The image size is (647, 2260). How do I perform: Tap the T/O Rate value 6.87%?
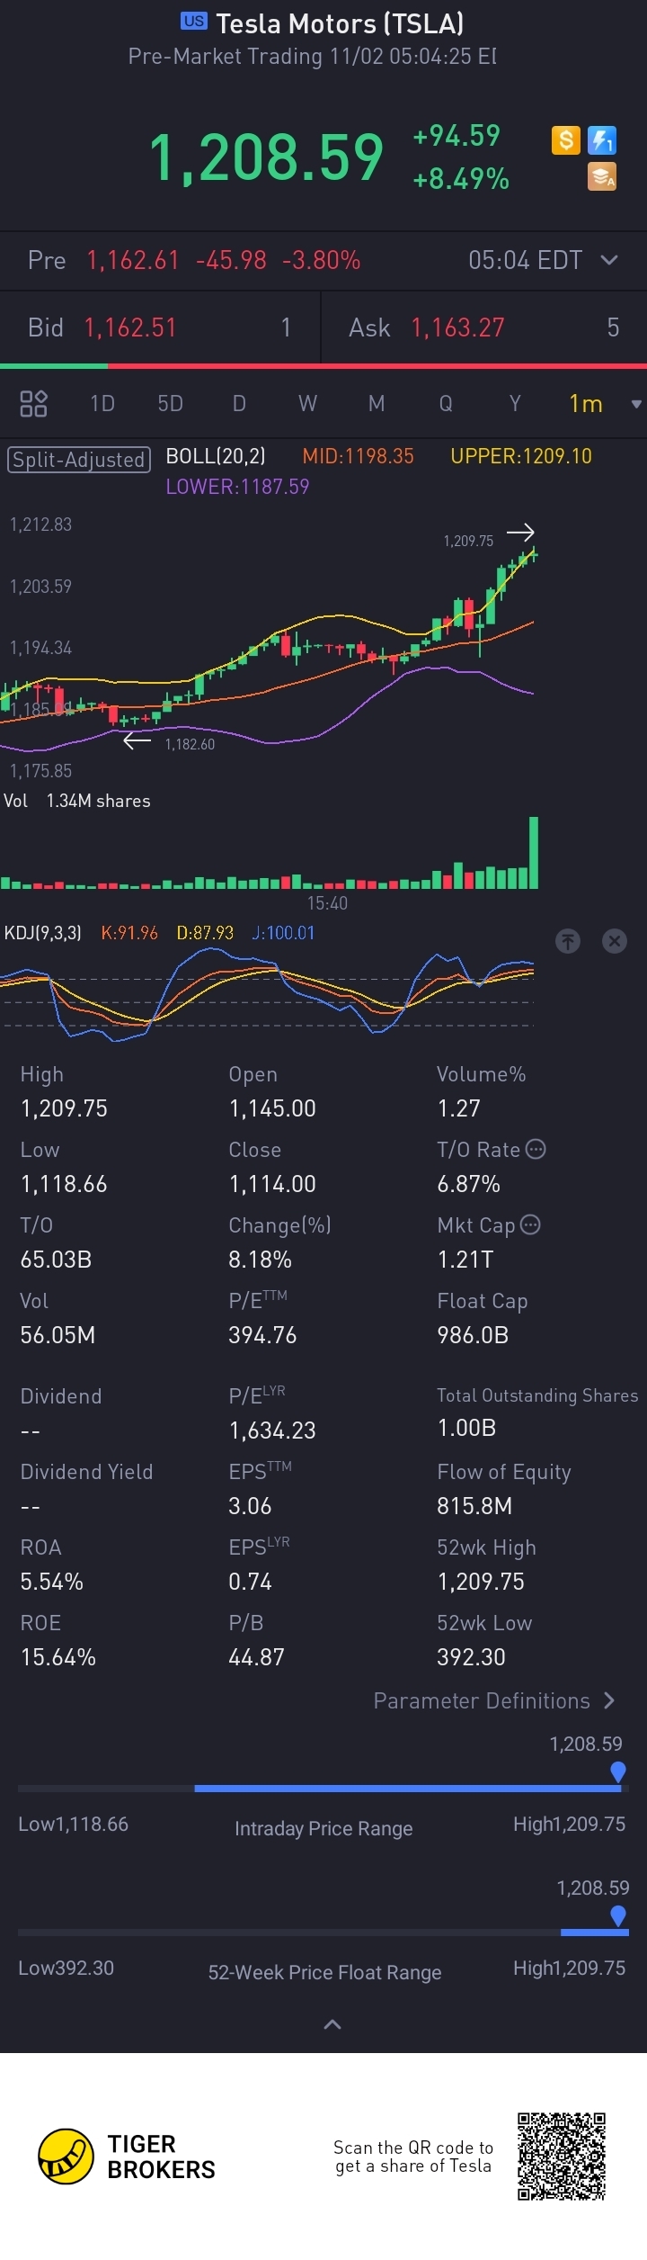(468, 1184)
